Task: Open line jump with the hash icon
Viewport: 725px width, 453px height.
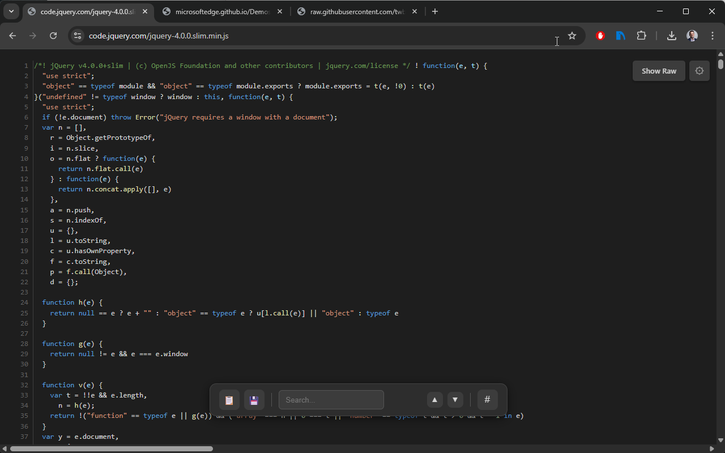Action: pyautogui.click(x=487, y=400)
